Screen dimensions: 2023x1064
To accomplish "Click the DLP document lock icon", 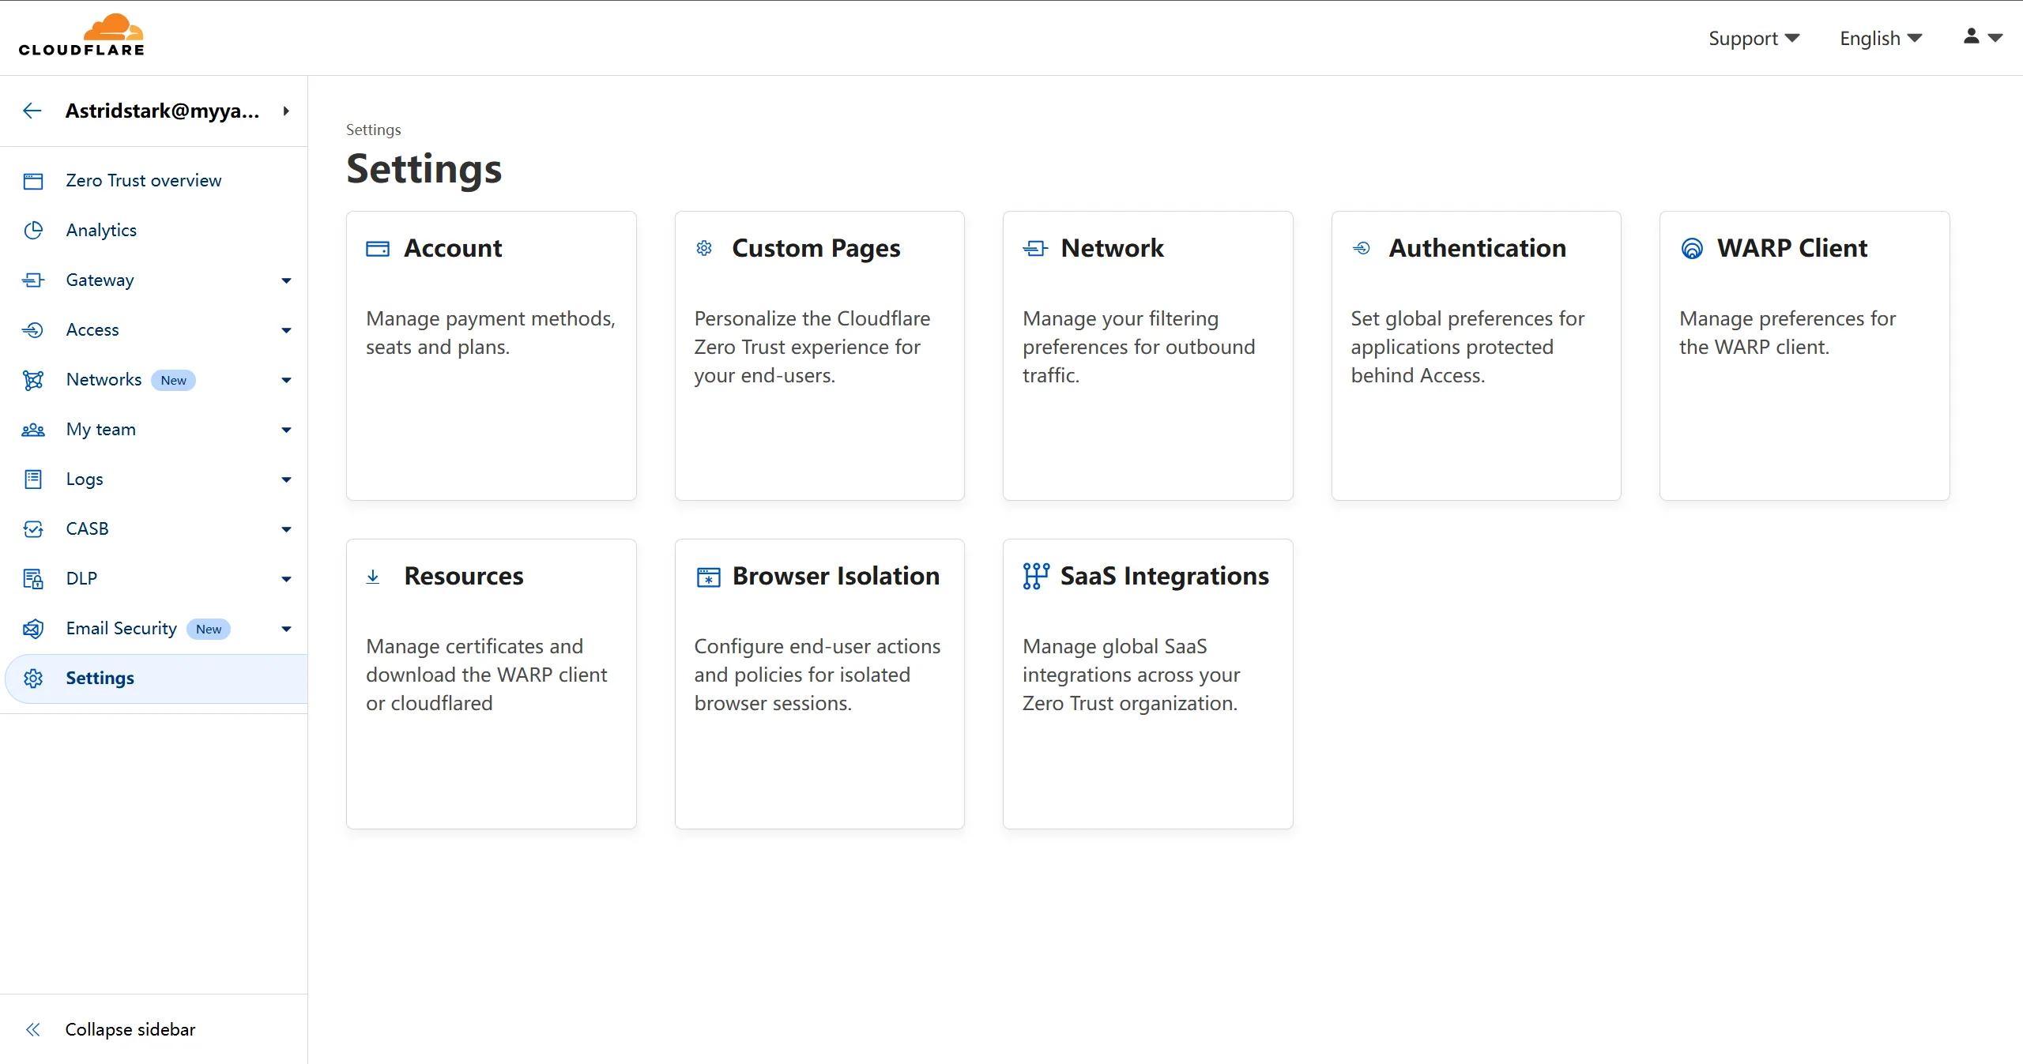I will (x=33, y=579).
